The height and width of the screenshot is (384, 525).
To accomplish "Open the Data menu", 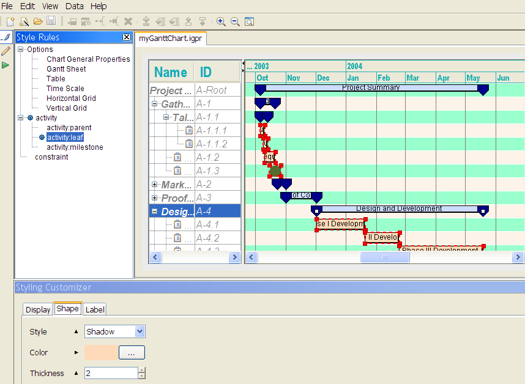I will pos(75,6).
